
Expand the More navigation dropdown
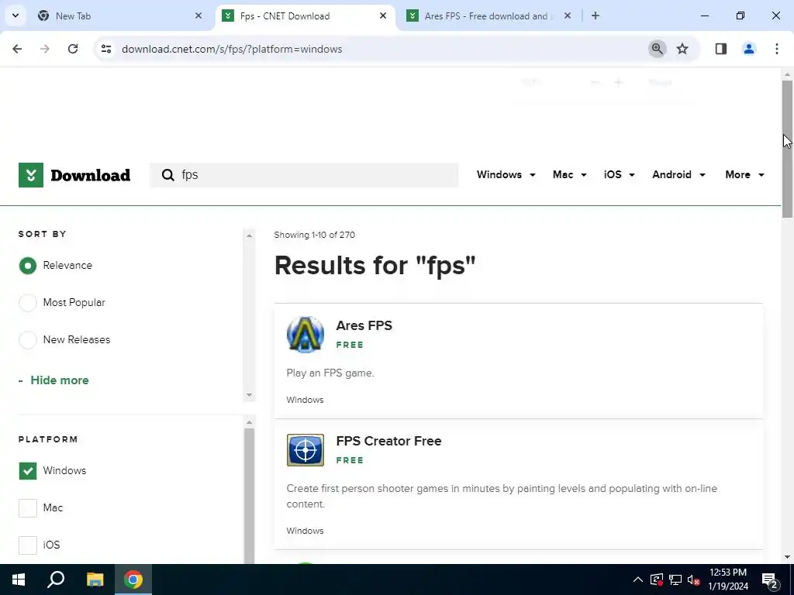coord(744,174)
